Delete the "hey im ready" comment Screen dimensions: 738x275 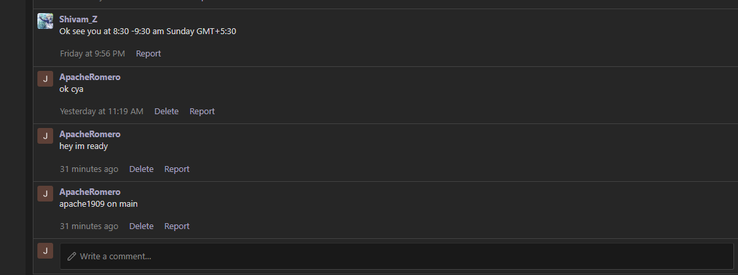(x=141, y=169)
